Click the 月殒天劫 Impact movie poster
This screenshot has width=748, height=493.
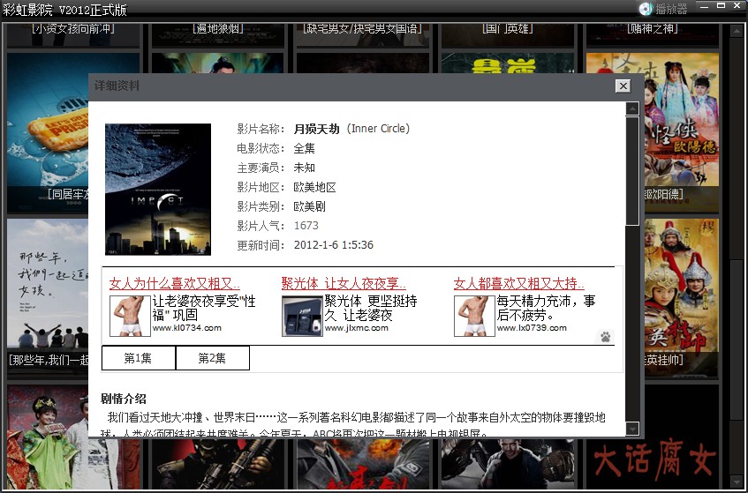[x=158, y=189]
